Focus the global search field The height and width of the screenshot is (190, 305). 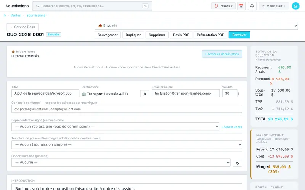[x=92, y=6]
